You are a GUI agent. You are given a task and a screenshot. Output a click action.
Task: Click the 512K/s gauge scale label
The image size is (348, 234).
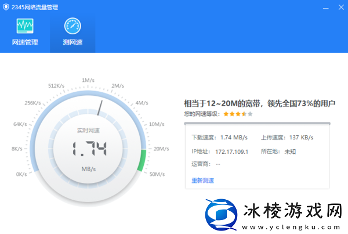(x=56, y=86)
